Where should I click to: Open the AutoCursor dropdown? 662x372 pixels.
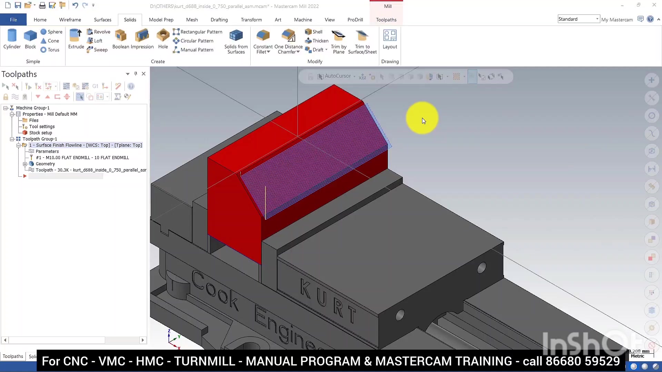354,76
